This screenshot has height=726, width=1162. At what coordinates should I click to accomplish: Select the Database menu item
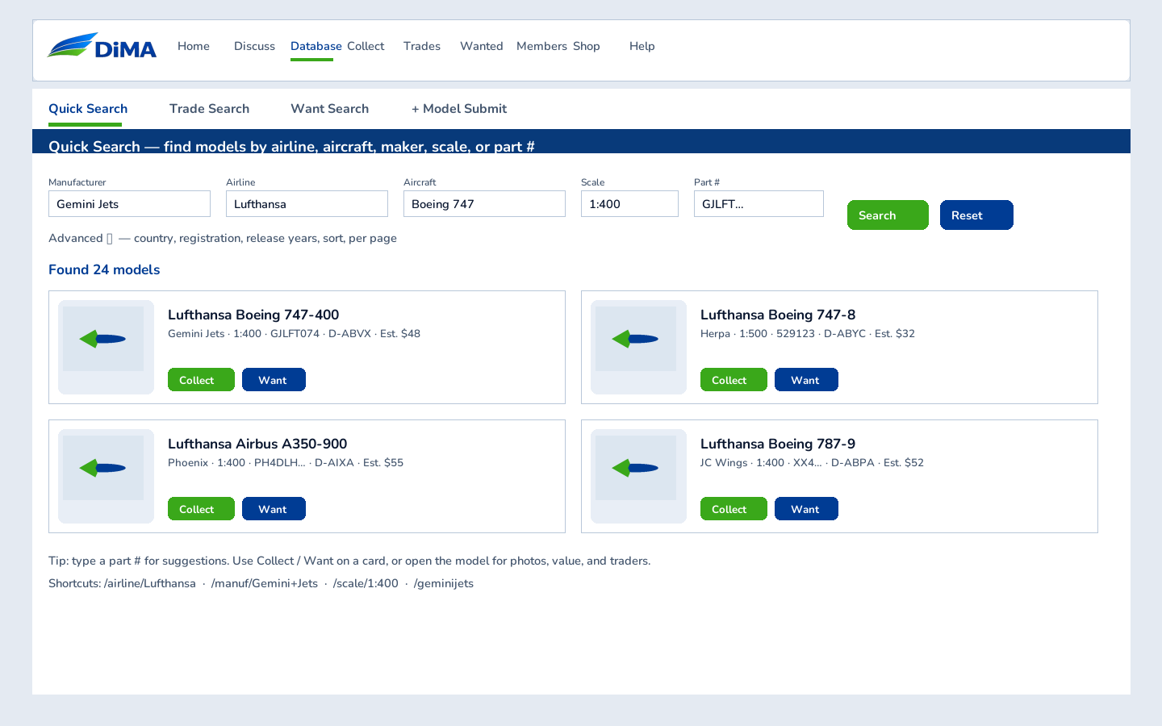point(316,46)
